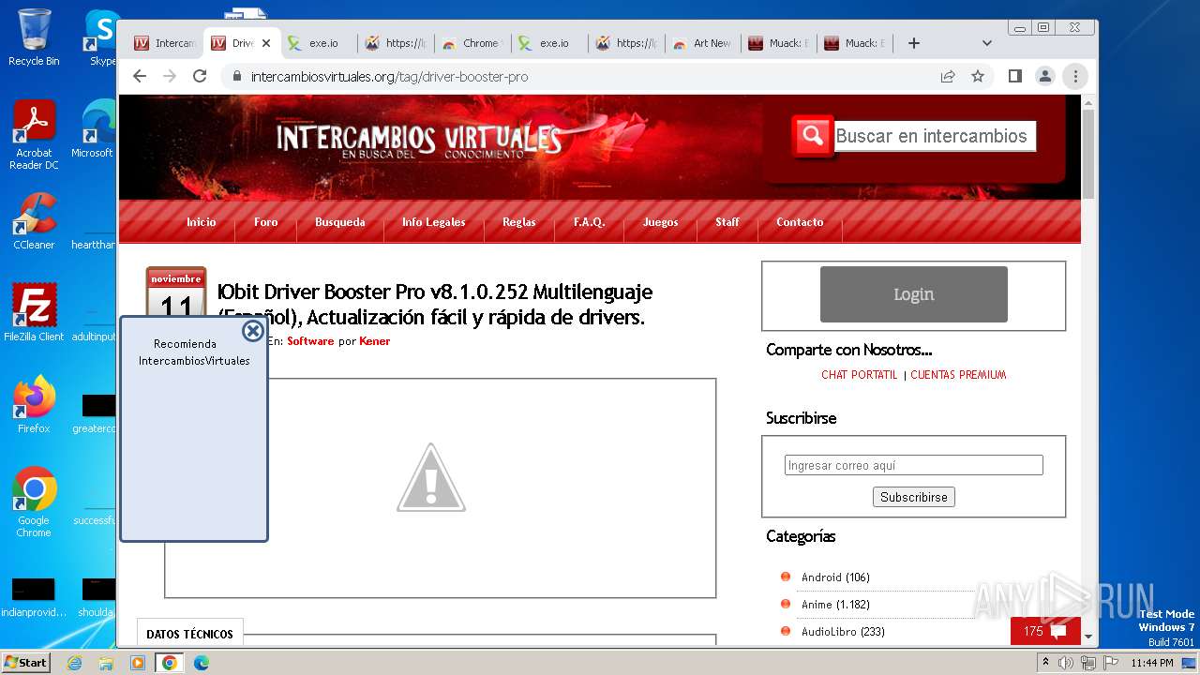This screenshot has width=1200, height=675.
Task: Open Software category link under title
Action: [x=310, y=341]
